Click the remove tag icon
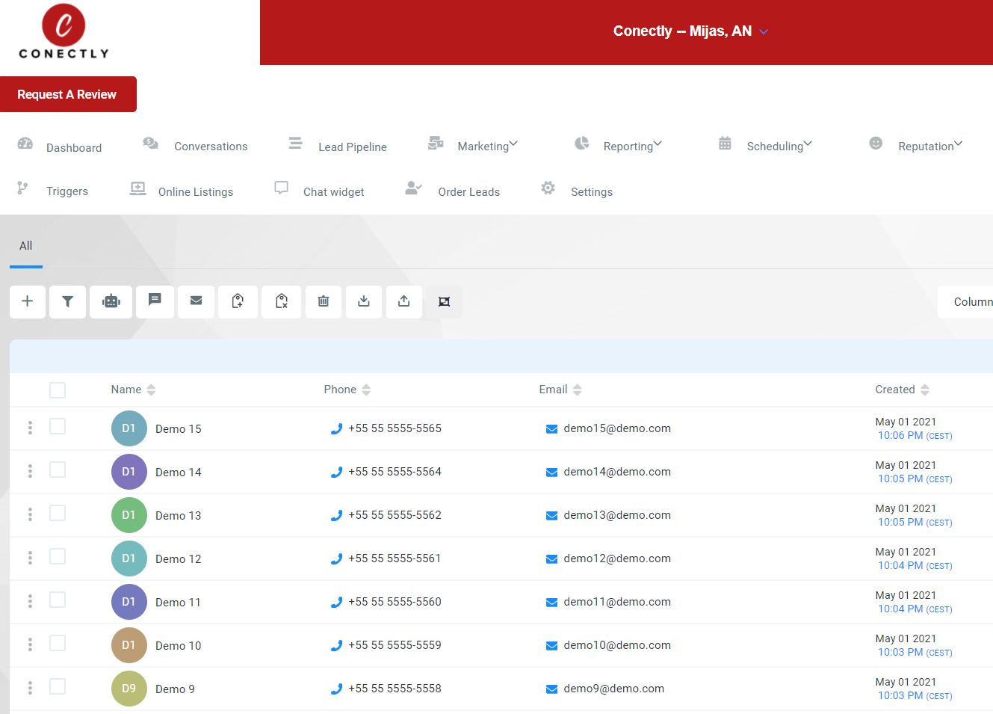The image size is (993, 714). pos(281,301)
